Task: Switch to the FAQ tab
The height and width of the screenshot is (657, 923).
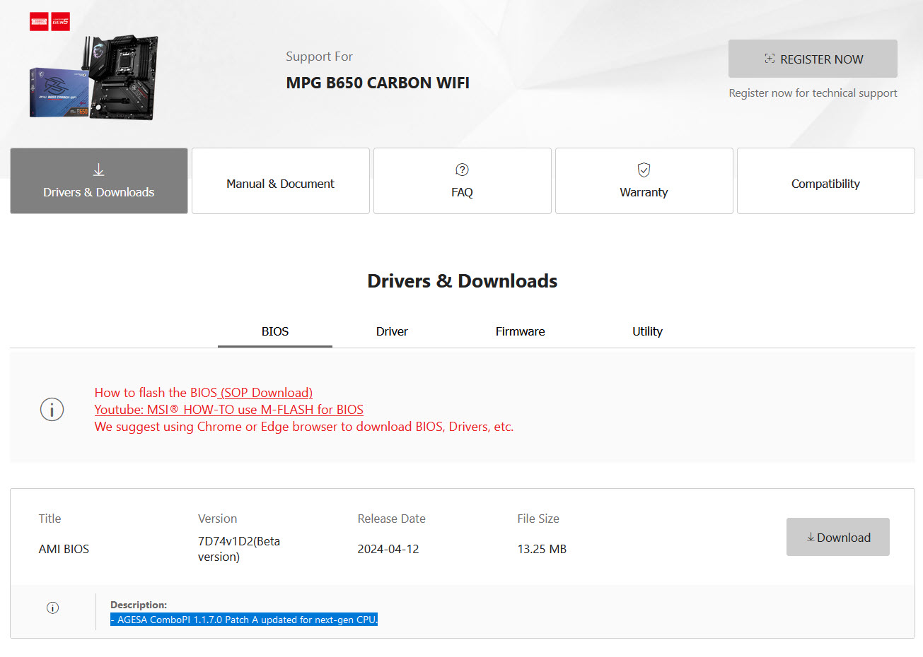Action: 463,181
